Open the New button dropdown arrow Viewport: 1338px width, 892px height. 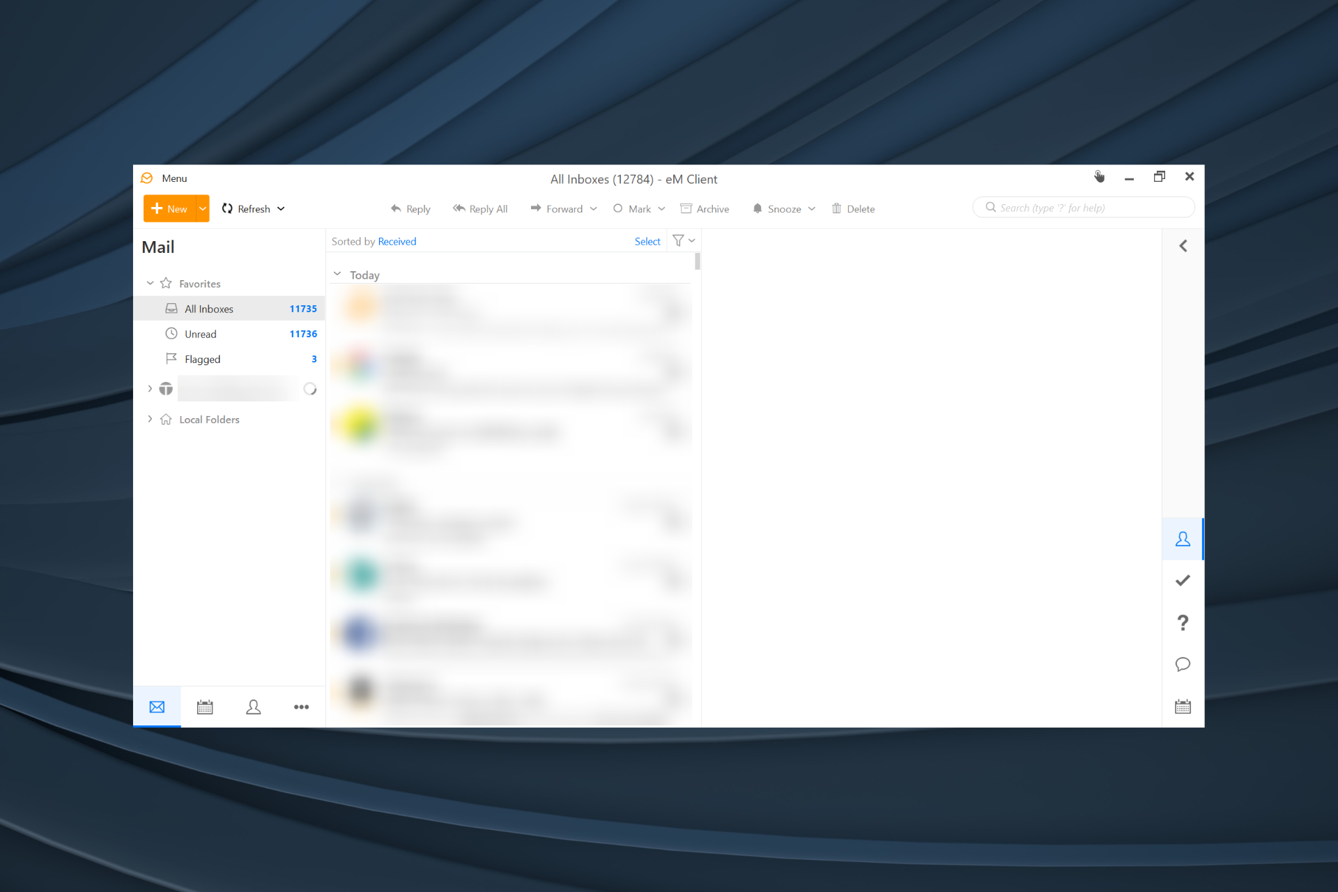[203, 208]
